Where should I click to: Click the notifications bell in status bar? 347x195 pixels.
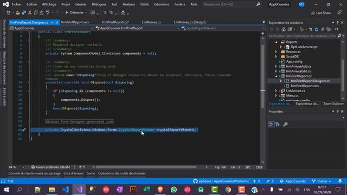pos(340,181)
